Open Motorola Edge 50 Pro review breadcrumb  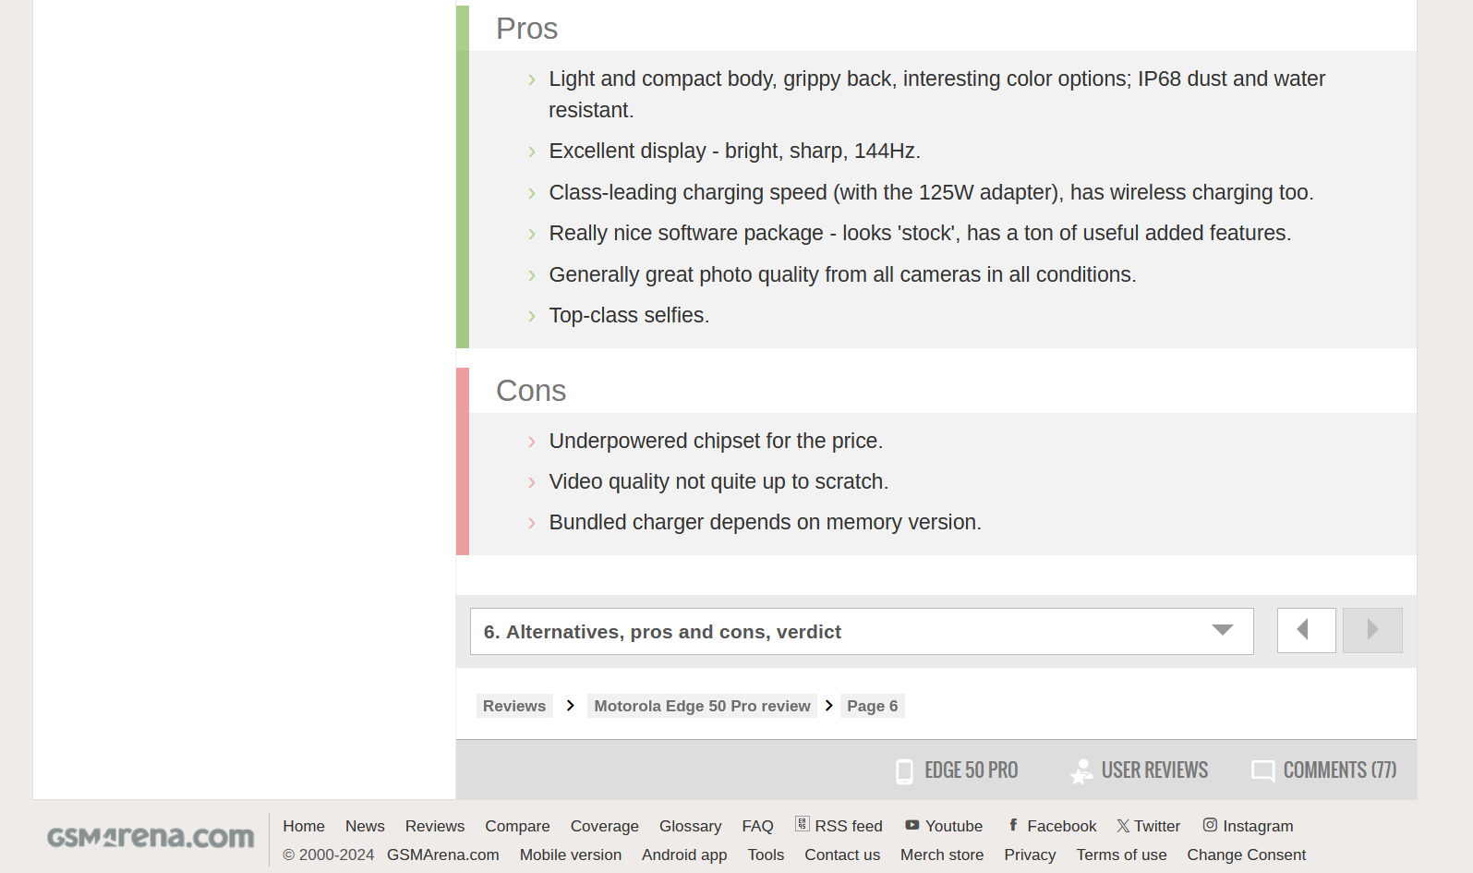tap(702, 706)
